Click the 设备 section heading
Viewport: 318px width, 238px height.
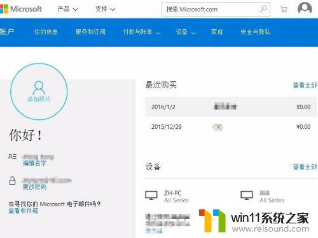(x=153, y=167)
